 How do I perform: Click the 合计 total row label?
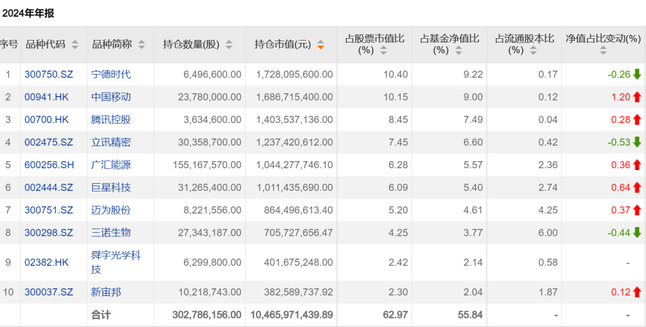pyautogui.click(x=100, y=314)
